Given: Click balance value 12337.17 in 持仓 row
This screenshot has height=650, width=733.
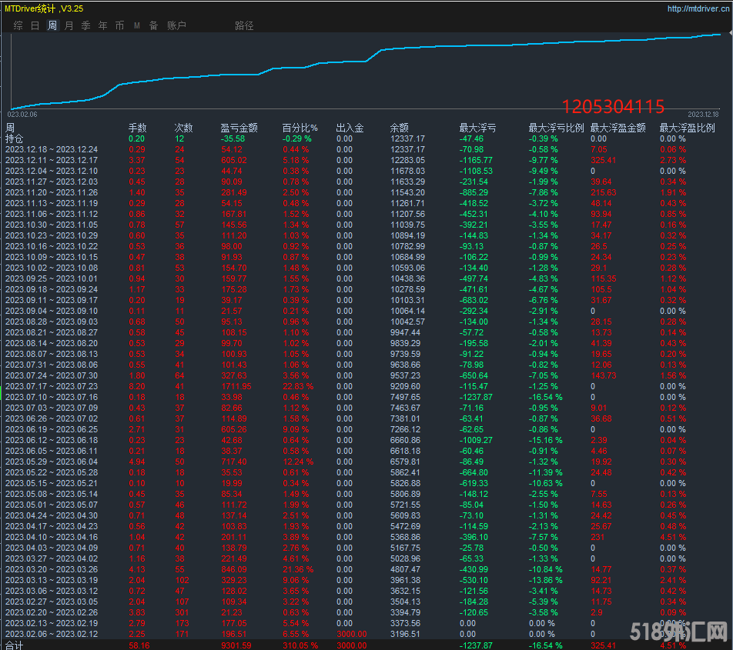Looking at the screenshot, I should pyautogui.click(x=407, y=138).
